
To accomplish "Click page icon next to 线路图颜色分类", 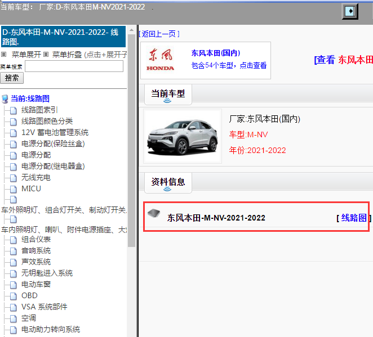I will (x=14, y=122).
